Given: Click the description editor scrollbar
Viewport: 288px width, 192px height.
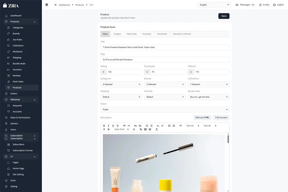Looking at the screenshot, I should [228, 139].
